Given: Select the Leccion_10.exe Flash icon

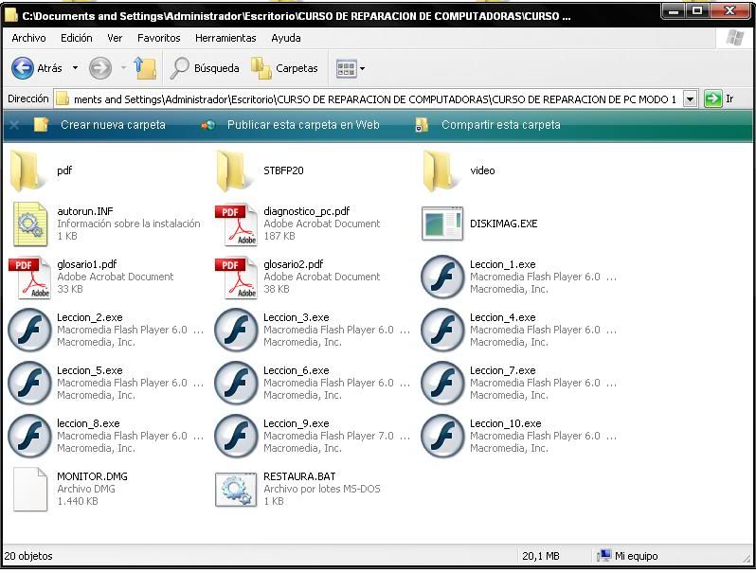Looking at the screenshot, I should click(442, 436).
